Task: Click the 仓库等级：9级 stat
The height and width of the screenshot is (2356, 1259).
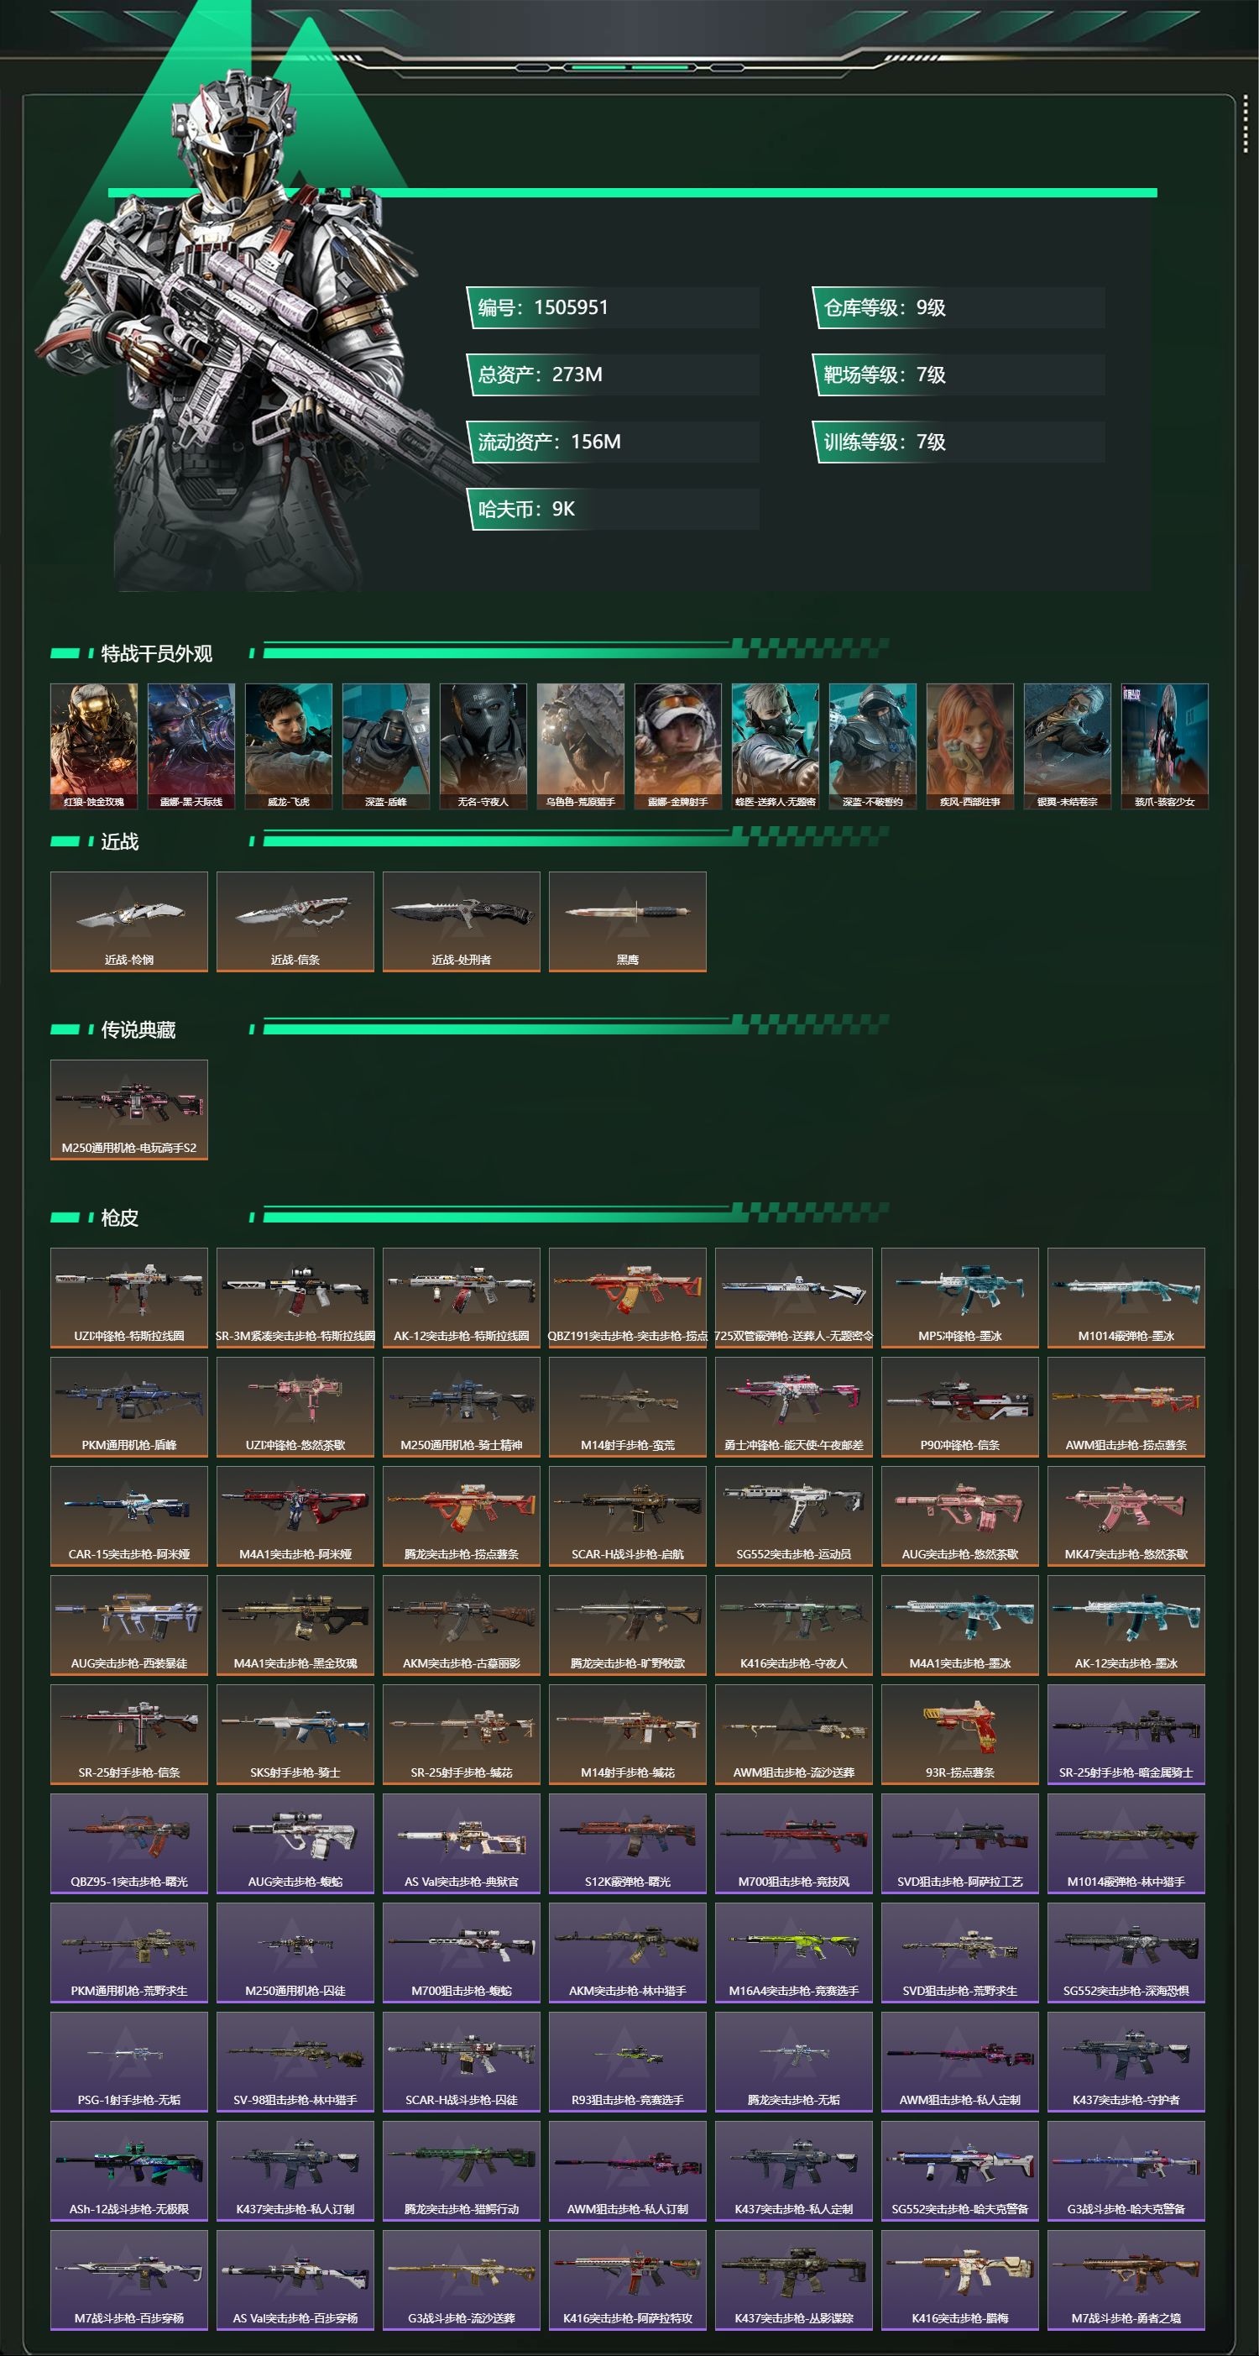Action: [x=884, y=307]
